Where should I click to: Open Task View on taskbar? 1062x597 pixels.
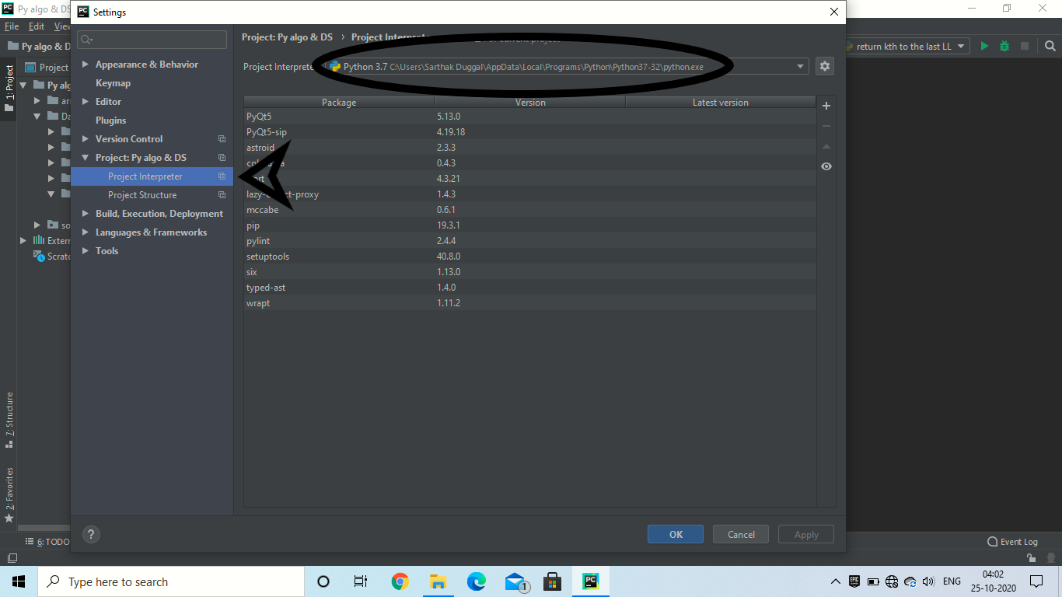click(x=361, y=581)
